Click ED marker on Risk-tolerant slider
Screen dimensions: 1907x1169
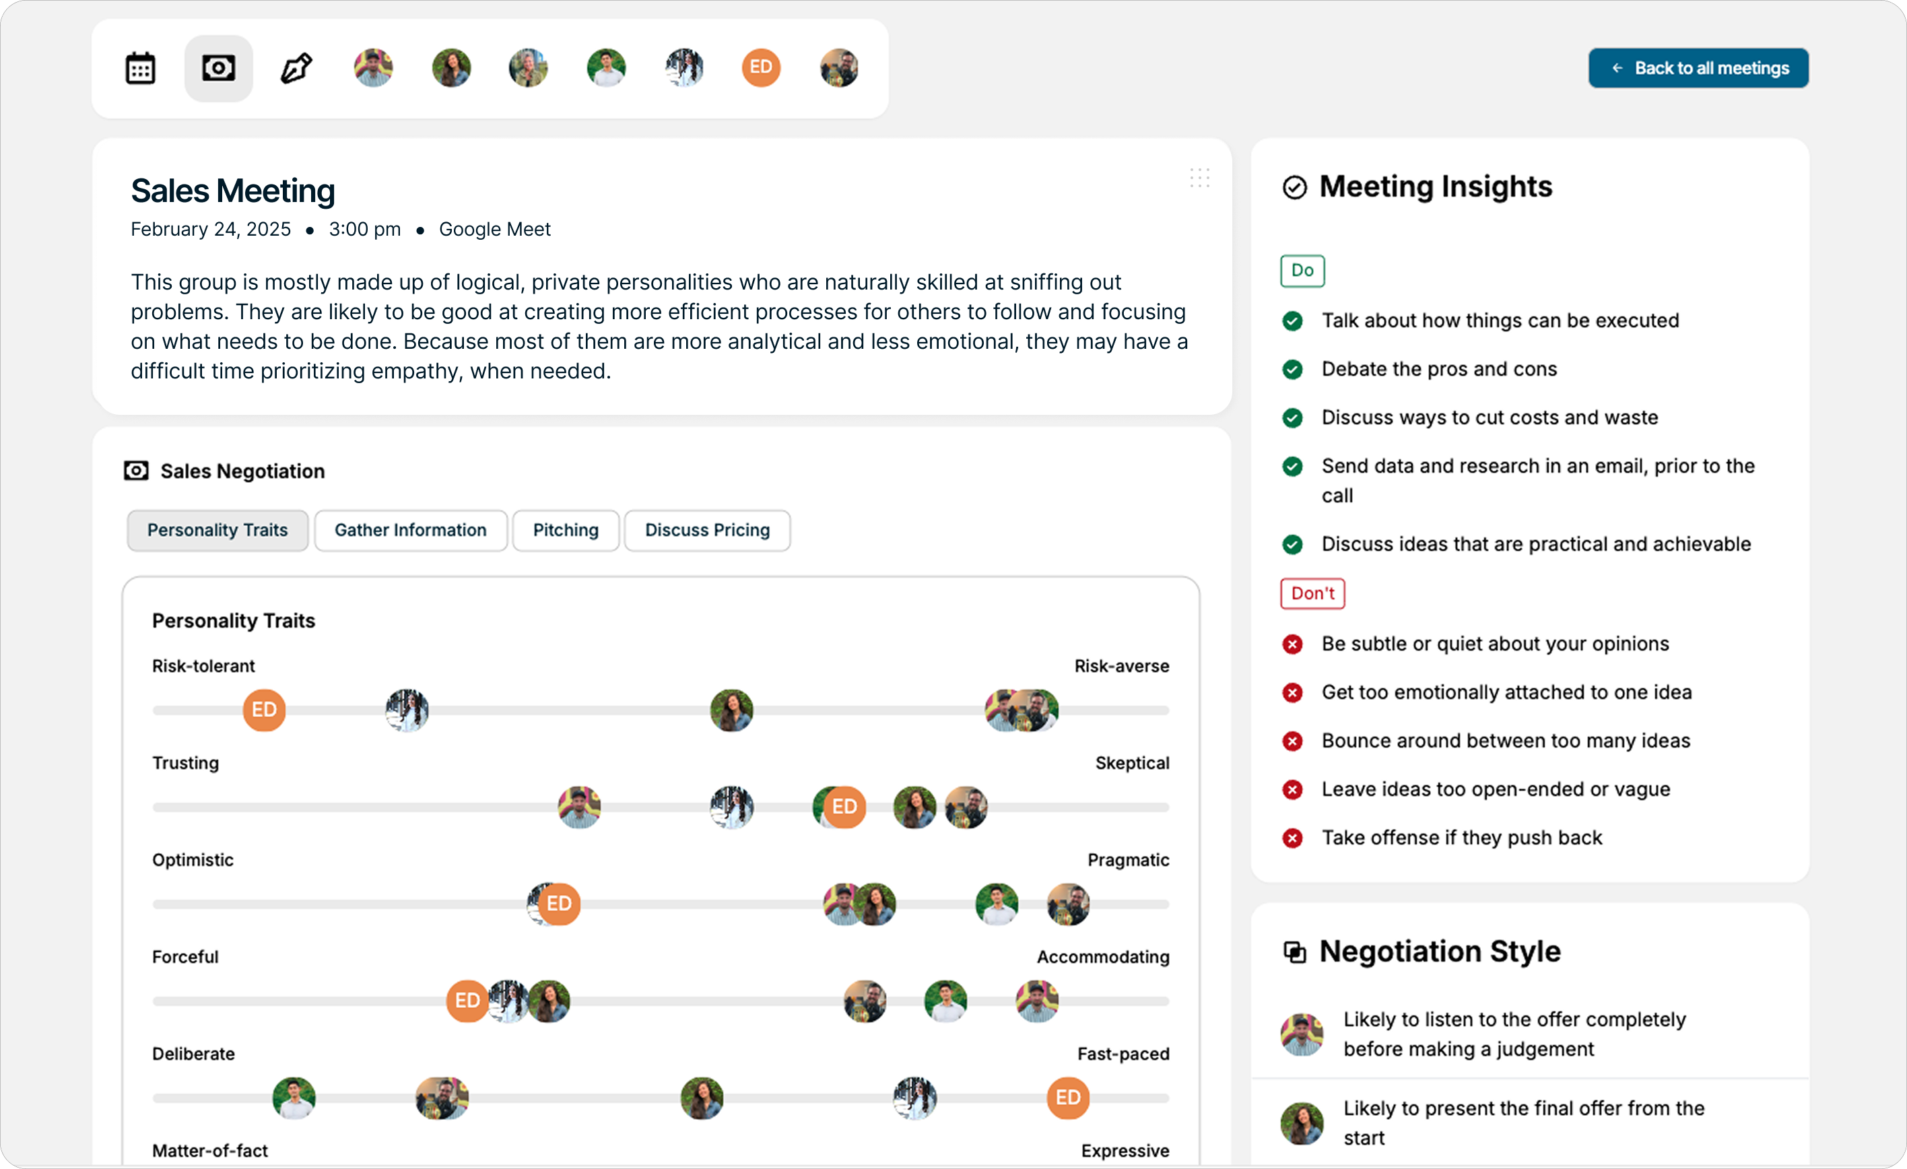pos(264,710)
